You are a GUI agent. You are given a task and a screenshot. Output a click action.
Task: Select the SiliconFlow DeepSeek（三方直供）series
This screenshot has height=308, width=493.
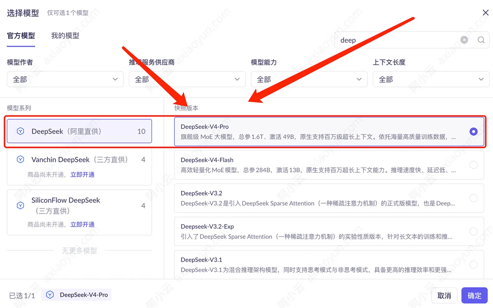pos(79,212)
